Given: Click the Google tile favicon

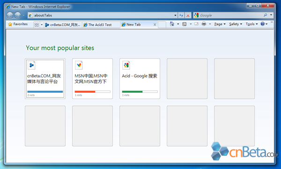Looking at the screenshot, I should (126, 65).
